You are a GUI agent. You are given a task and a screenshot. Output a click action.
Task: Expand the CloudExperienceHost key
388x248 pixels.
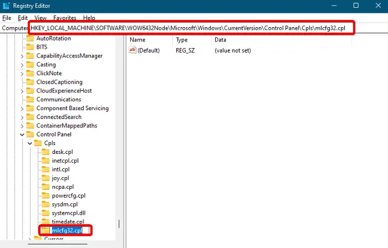coord(22,91)
